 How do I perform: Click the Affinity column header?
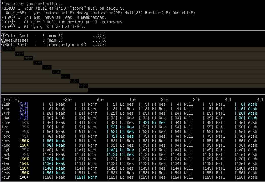pyautogui.click(x=10, y=100)
